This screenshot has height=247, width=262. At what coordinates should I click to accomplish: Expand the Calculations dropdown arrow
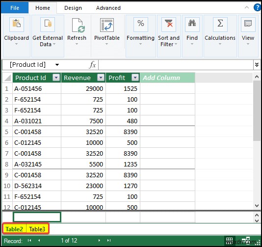click(x=220, y=44)
